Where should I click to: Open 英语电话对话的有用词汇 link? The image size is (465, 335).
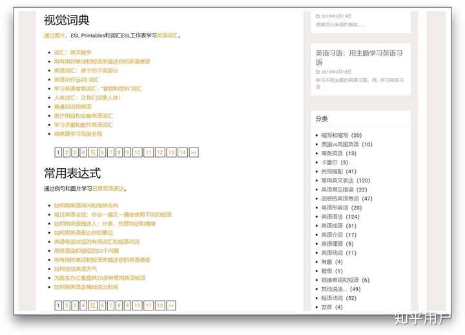point(97,242)
